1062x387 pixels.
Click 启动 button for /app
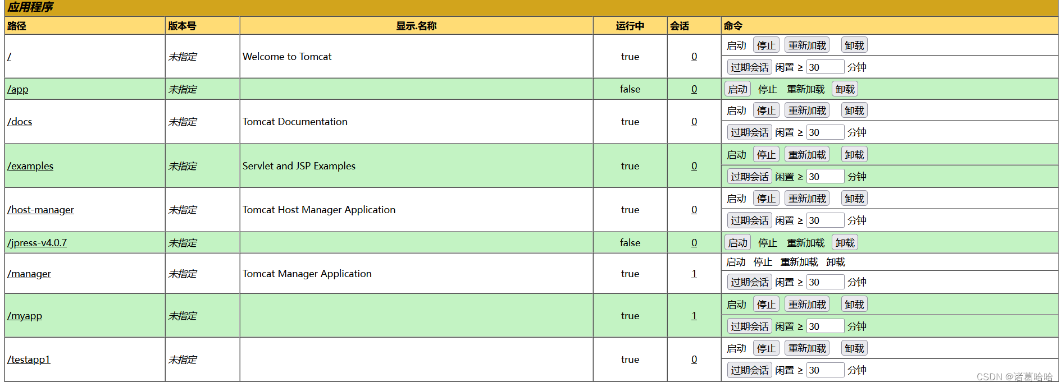(x=737, y=89)
